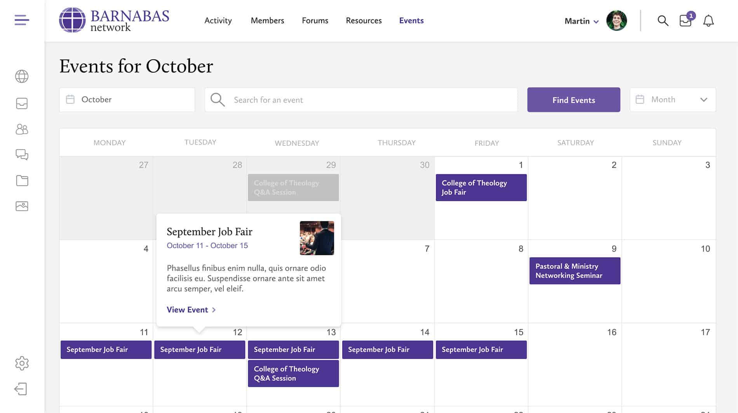Open the chat bubbles sidebar icon
Viewport: 738px width, 413px height.
point(22,155)
